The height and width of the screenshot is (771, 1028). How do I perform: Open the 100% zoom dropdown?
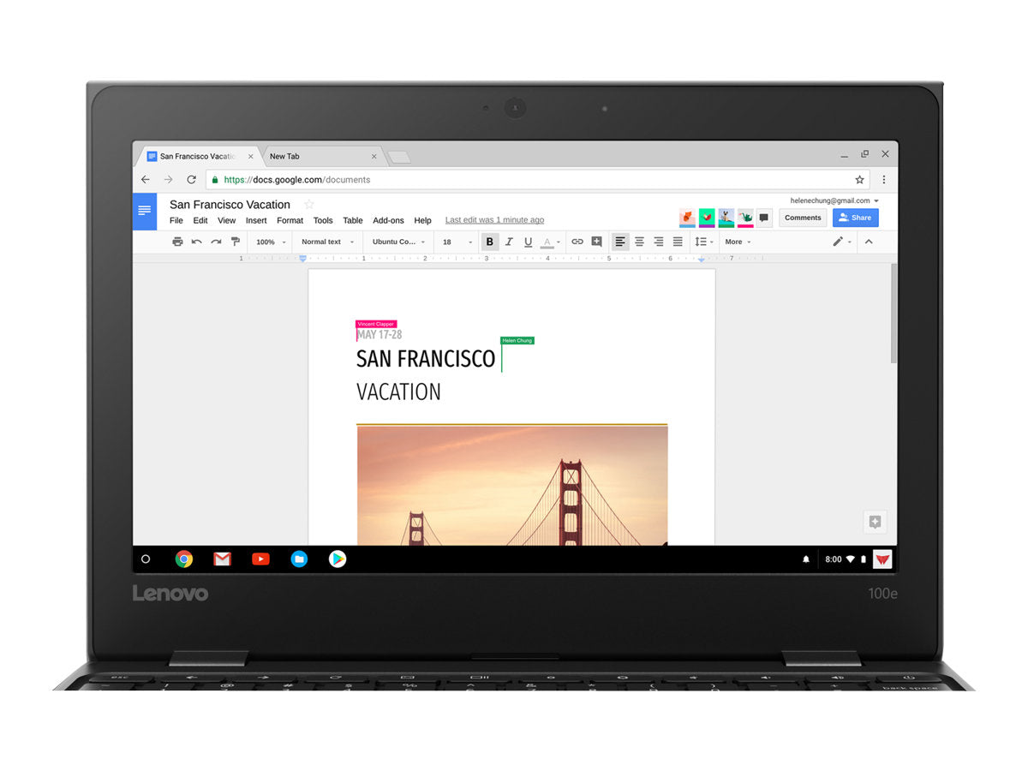269,242
